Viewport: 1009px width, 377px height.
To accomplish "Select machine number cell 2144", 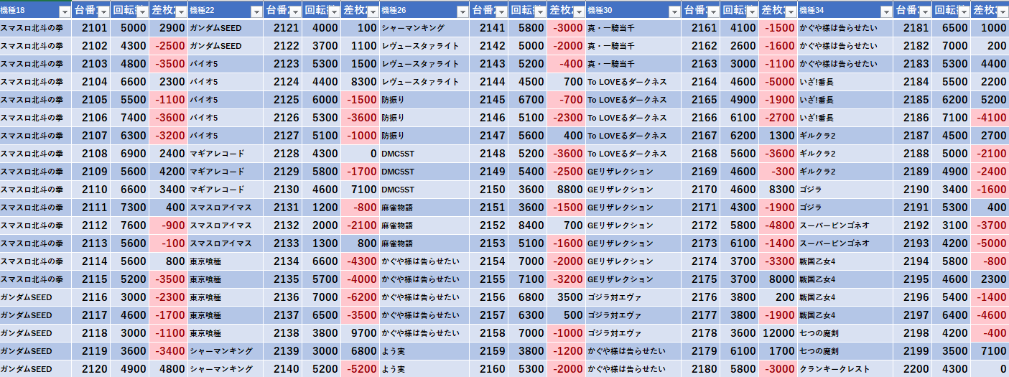I will pos(489,82).
